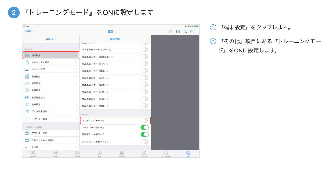Tap the セキュリティ設定 lock icon

tap(27, 62)
